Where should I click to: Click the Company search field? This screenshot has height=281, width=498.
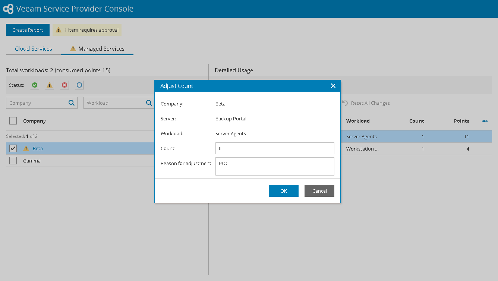(42, 103)
